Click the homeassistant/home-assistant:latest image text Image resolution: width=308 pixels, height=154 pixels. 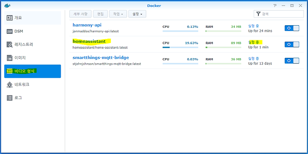point(100,47)
